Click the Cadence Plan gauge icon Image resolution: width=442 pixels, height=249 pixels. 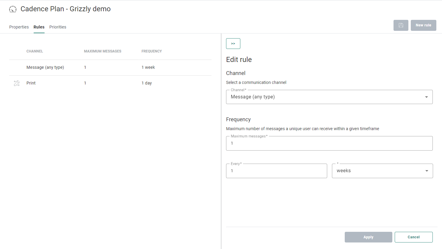[13, 9]
